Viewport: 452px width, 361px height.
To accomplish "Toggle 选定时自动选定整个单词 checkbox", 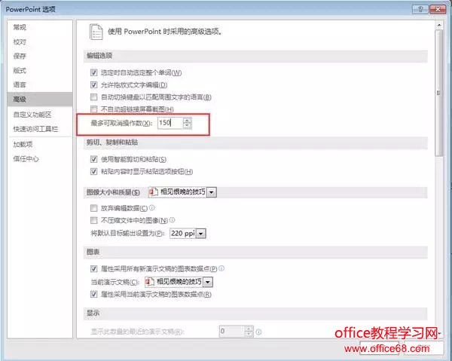I will pyautogui.click(x=93, y=72).
